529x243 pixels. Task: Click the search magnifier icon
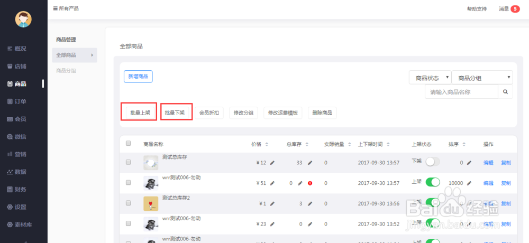tap(505, 92)
